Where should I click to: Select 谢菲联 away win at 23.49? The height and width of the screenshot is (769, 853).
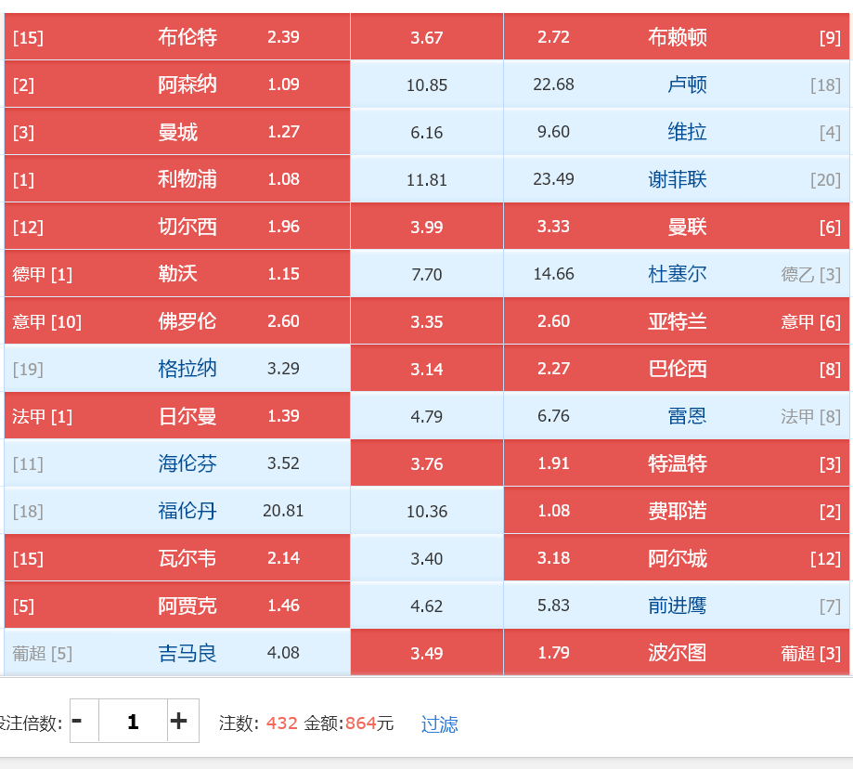(677, 178)
